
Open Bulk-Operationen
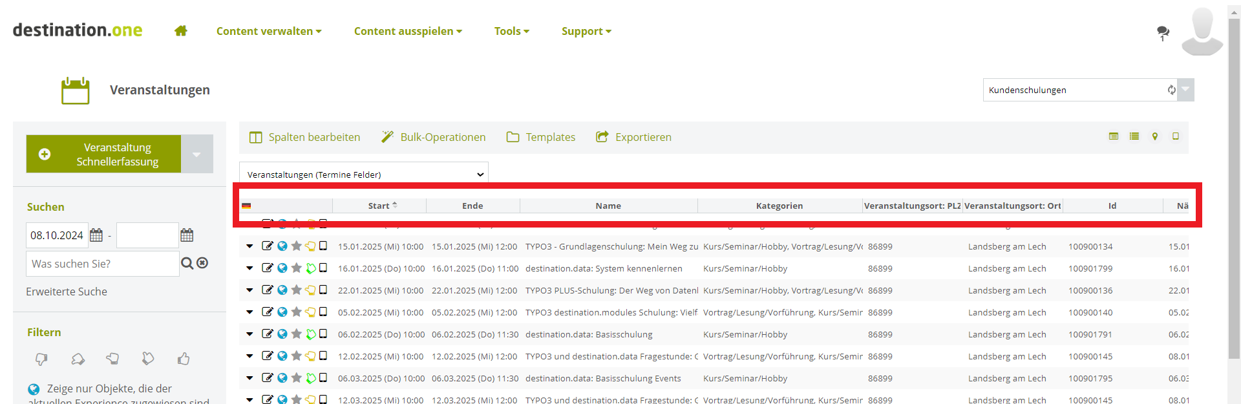pyautogui.click(x=433, y=137)
